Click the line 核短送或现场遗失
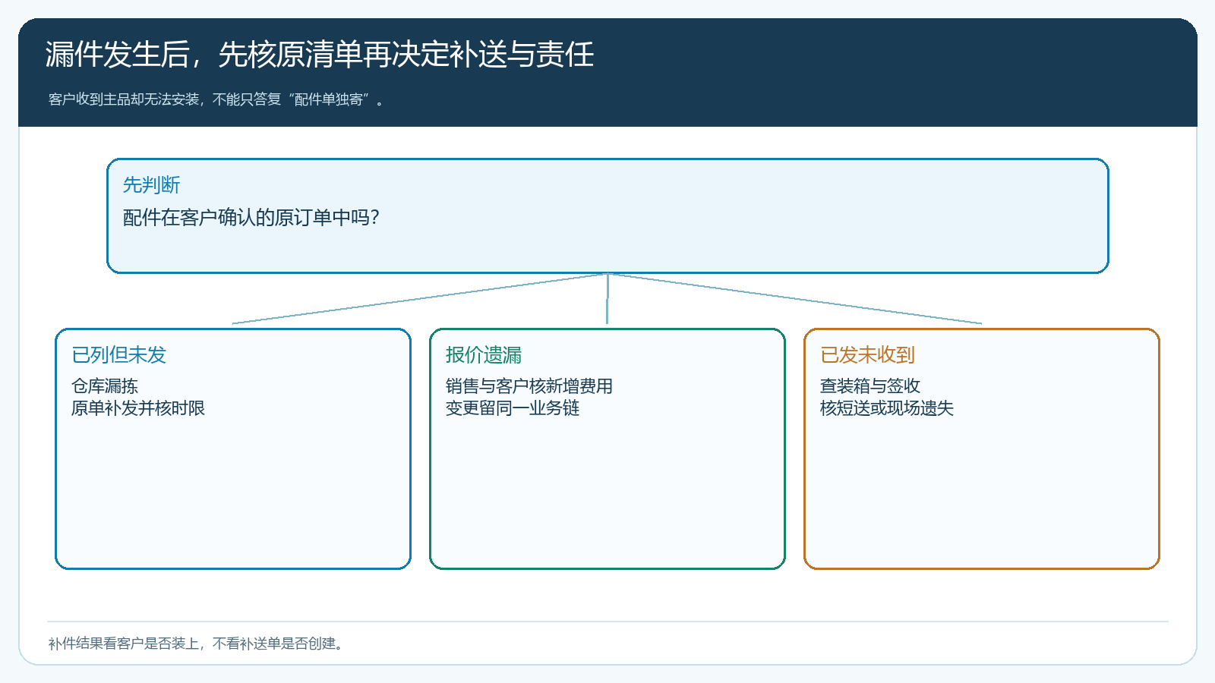1215x683 pixels. tap(887, 408)
